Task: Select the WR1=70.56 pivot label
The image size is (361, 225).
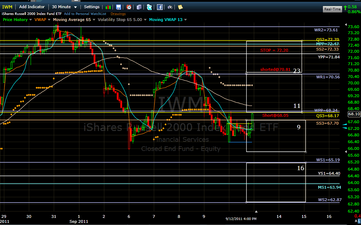Action: [328, 77]
